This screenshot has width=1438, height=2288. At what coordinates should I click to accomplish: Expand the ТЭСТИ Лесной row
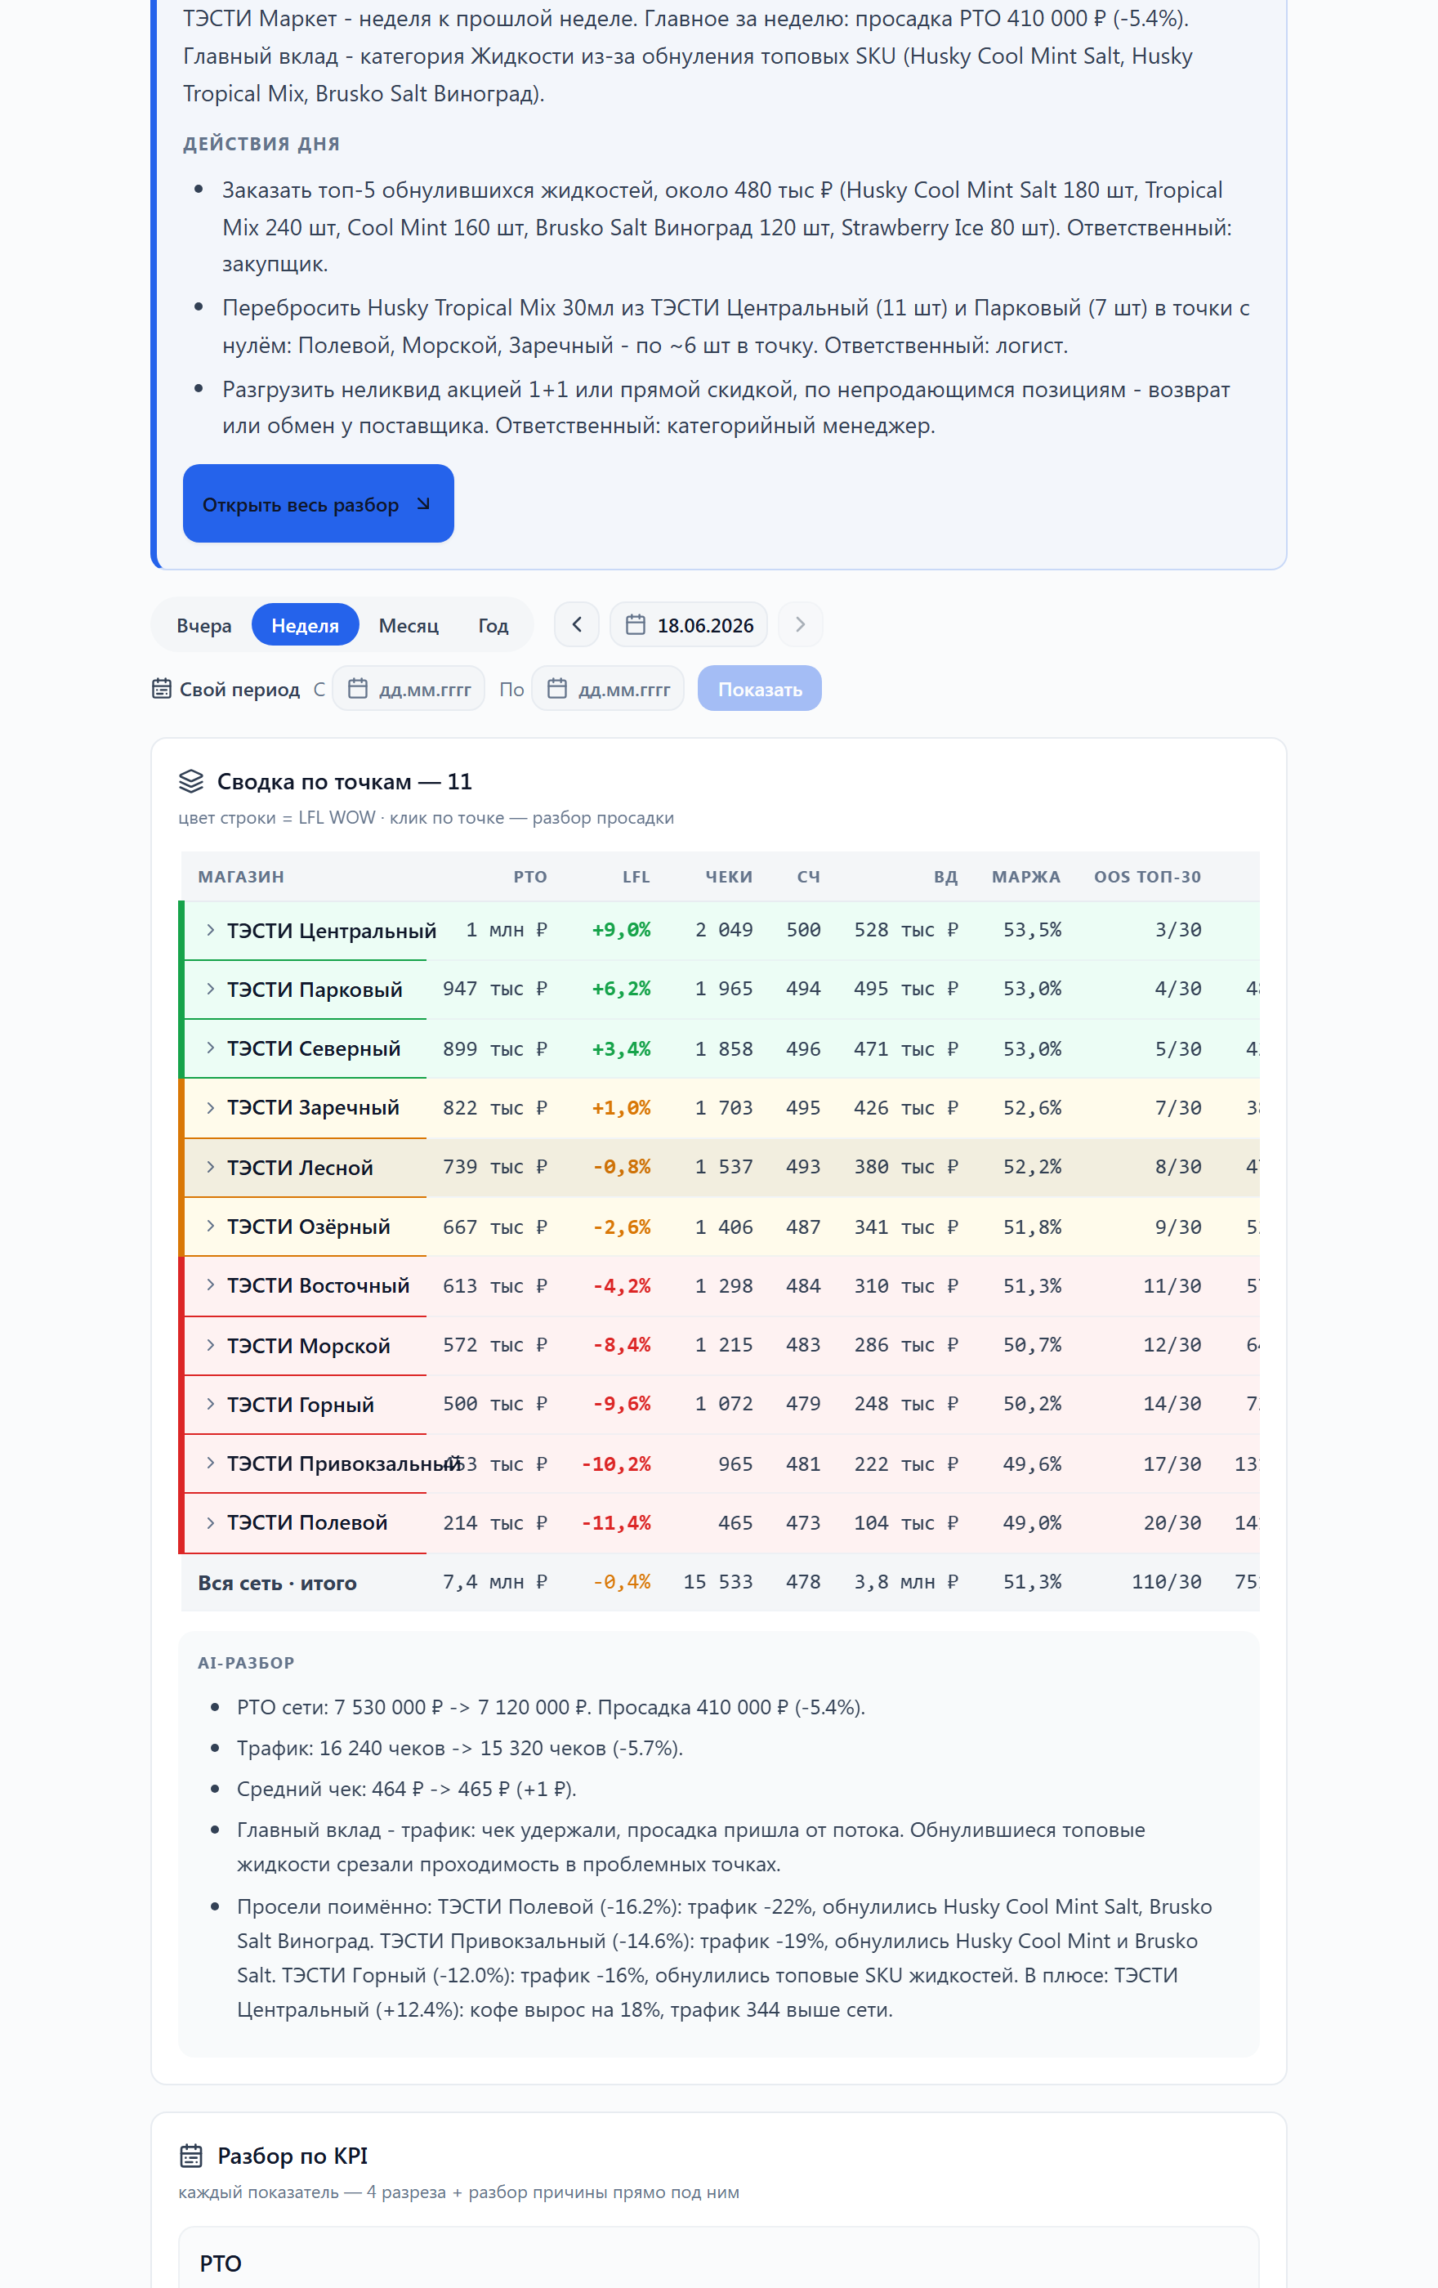tap(211, 1167)
